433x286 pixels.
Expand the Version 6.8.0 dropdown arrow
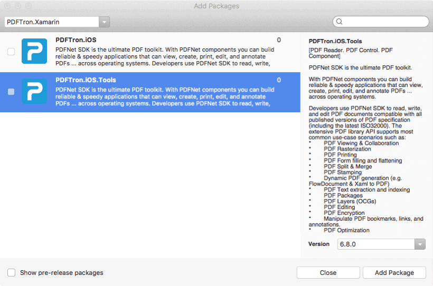[x=420, y=244]
